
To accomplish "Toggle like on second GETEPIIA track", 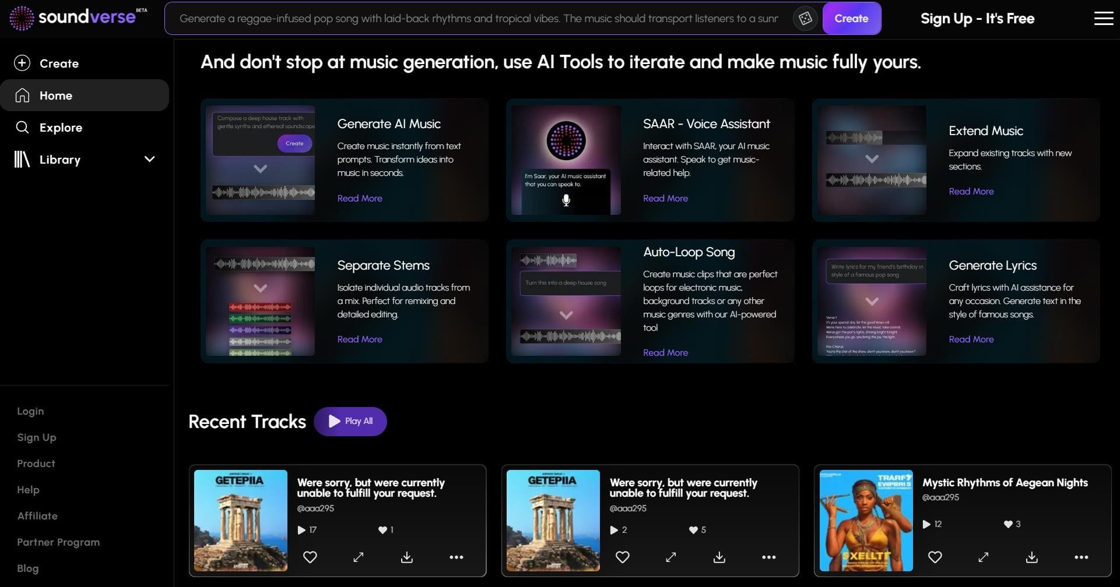I will 623,557.
